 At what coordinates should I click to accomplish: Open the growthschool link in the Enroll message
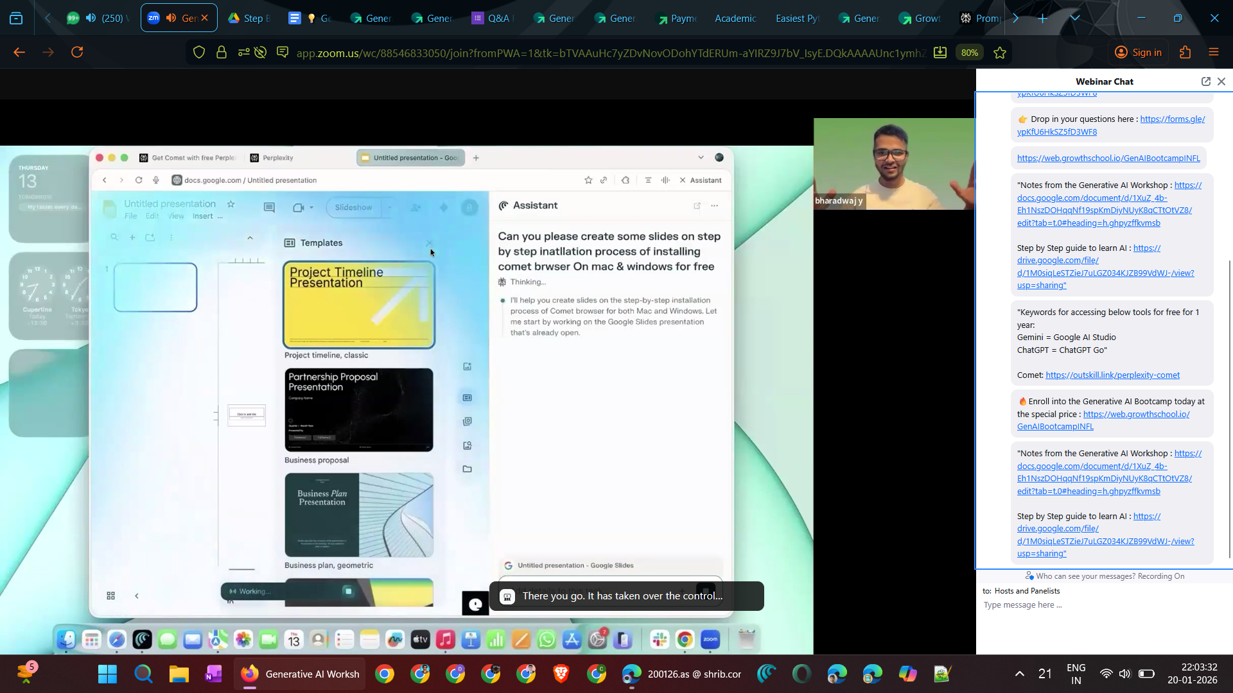(1103, 420)
